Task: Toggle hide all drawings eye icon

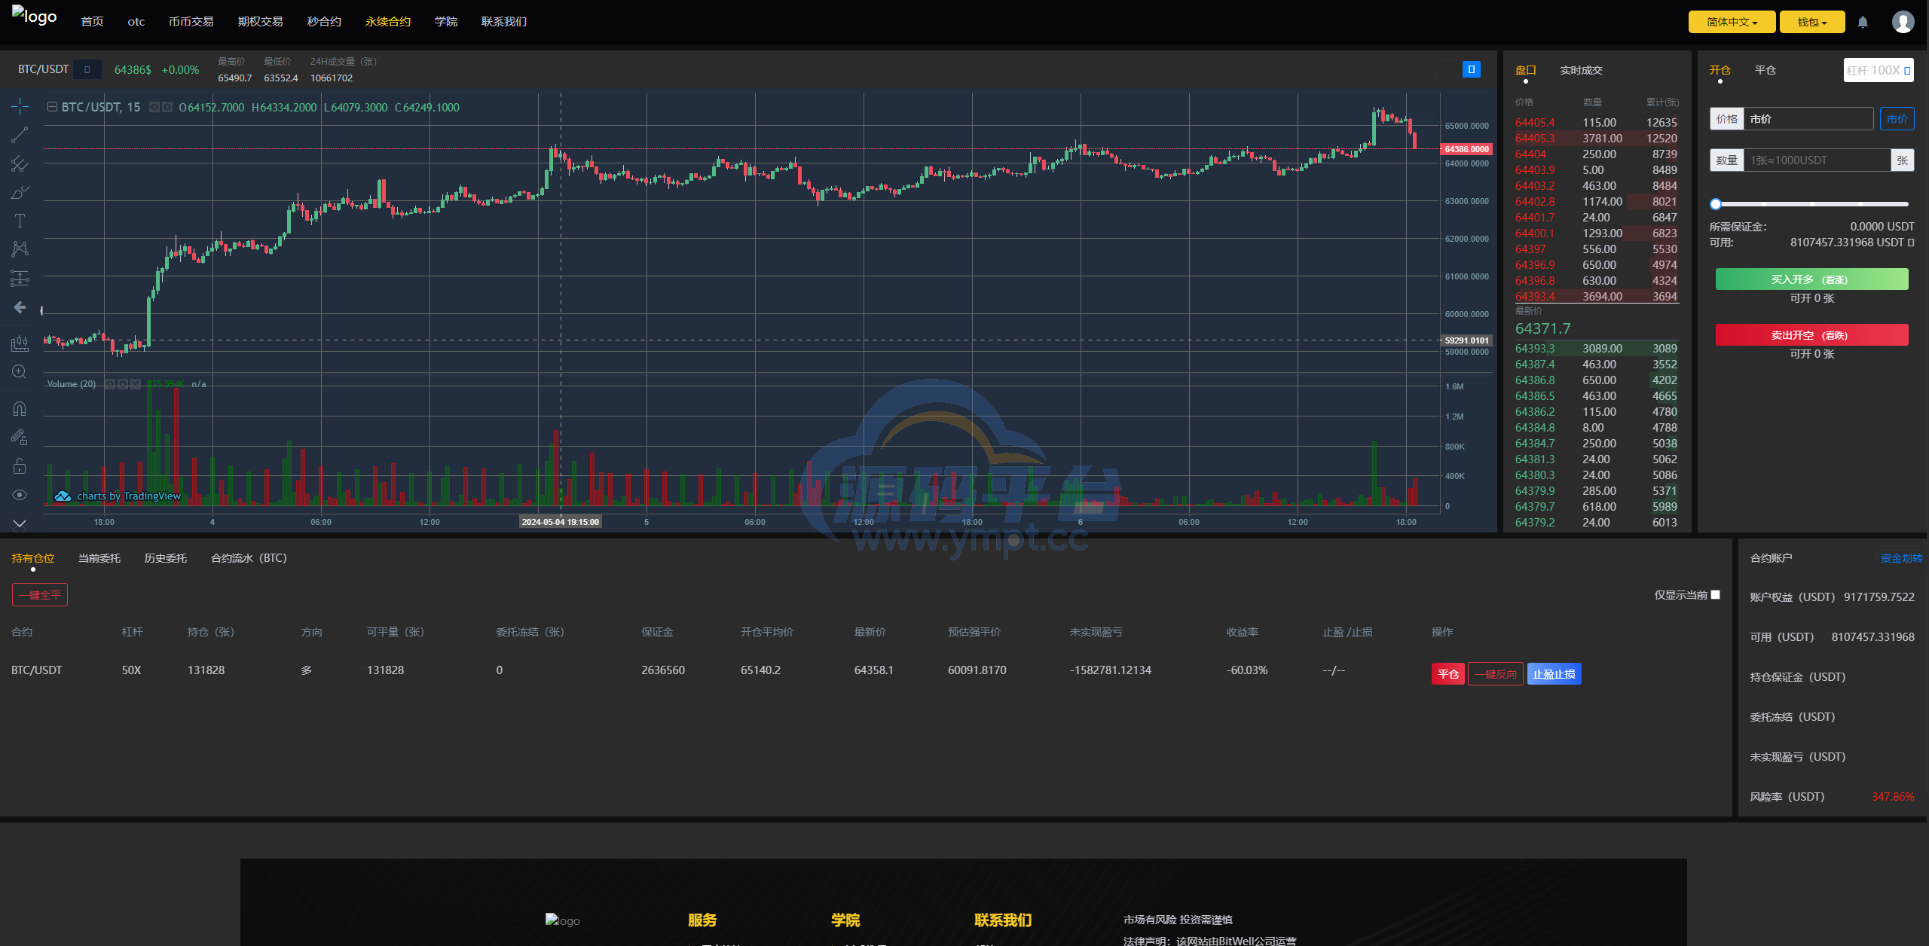Action: click(x=20, y=495)
